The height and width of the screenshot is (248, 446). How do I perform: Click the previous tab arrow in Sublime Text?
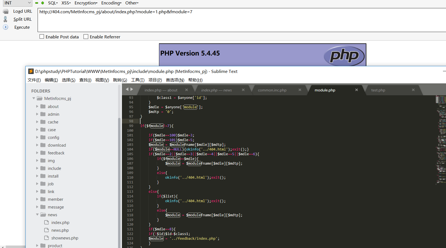coord(127,89)
